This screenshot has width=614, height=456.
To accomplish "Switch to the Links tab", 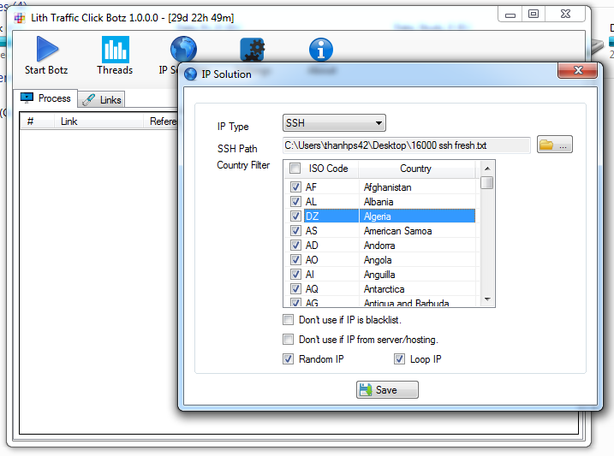I will (x=102, y=100).
